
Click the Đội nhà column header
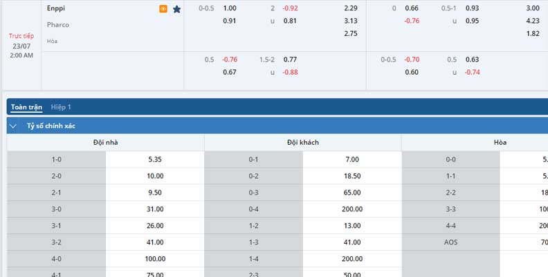pos(106,143)
